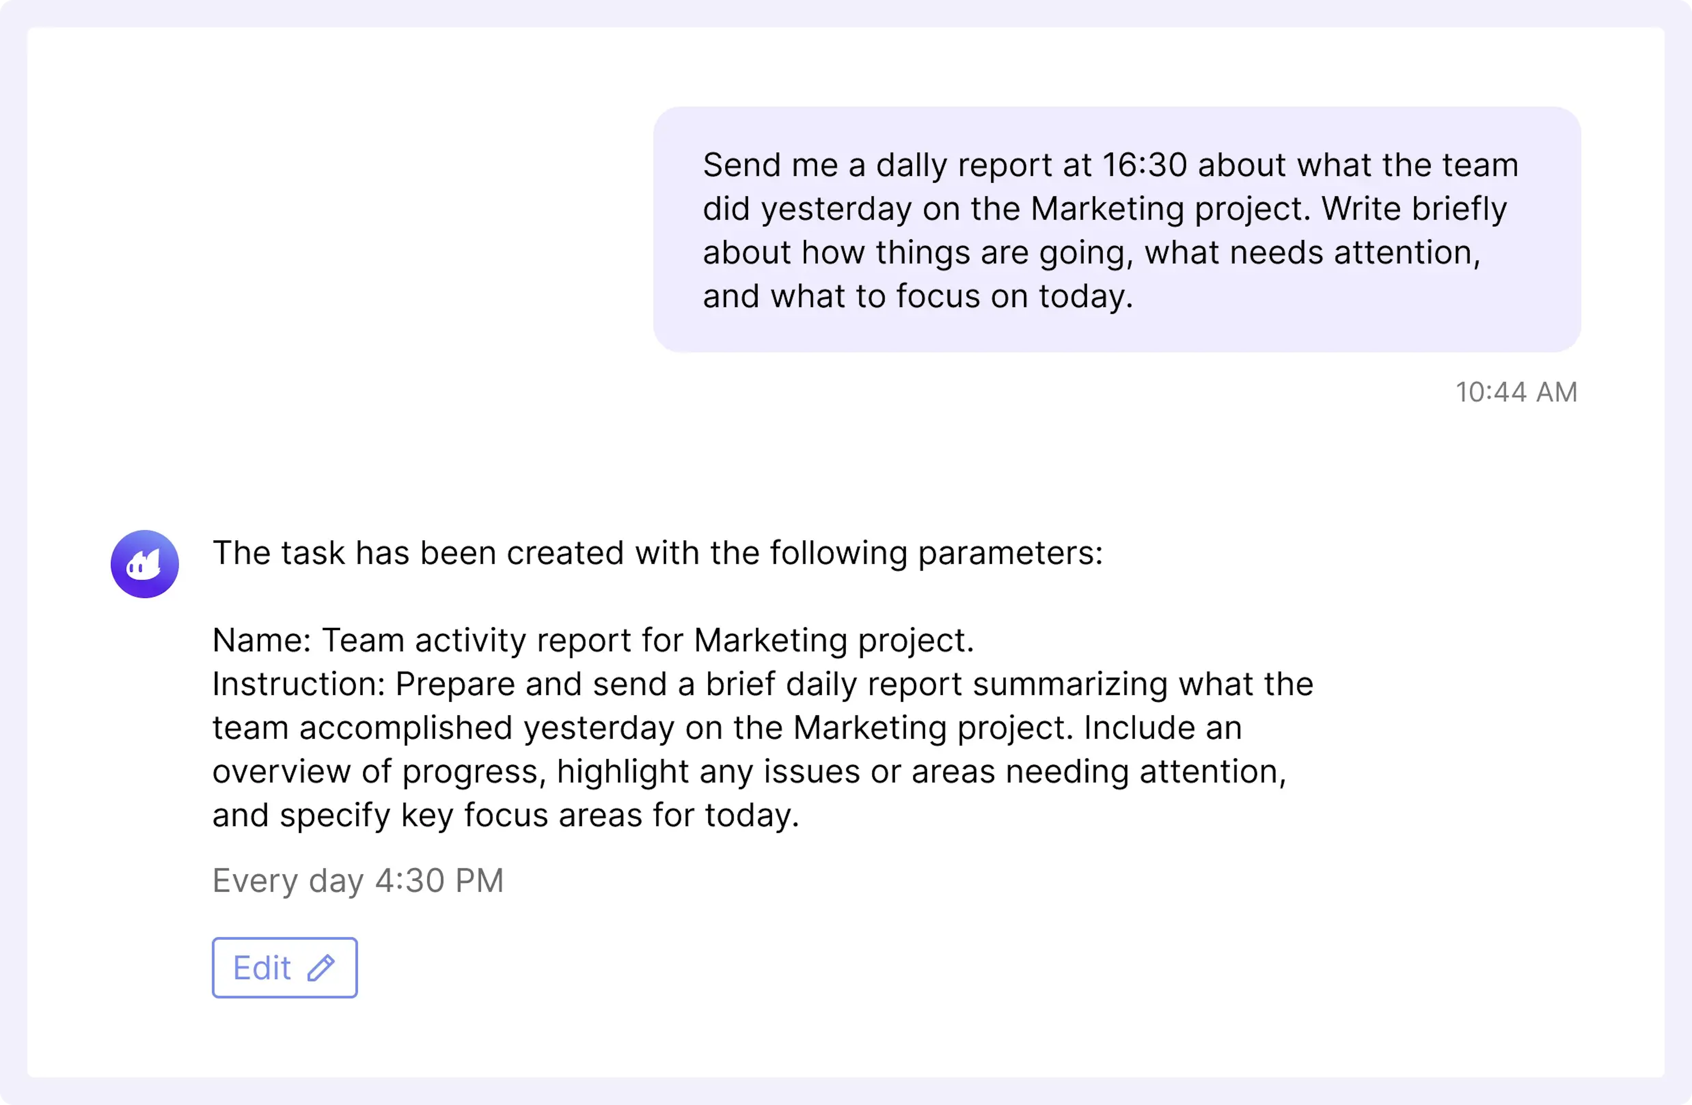
Task: Click the 'Name: Team activity report' line
Action: [x=593, y=640]
